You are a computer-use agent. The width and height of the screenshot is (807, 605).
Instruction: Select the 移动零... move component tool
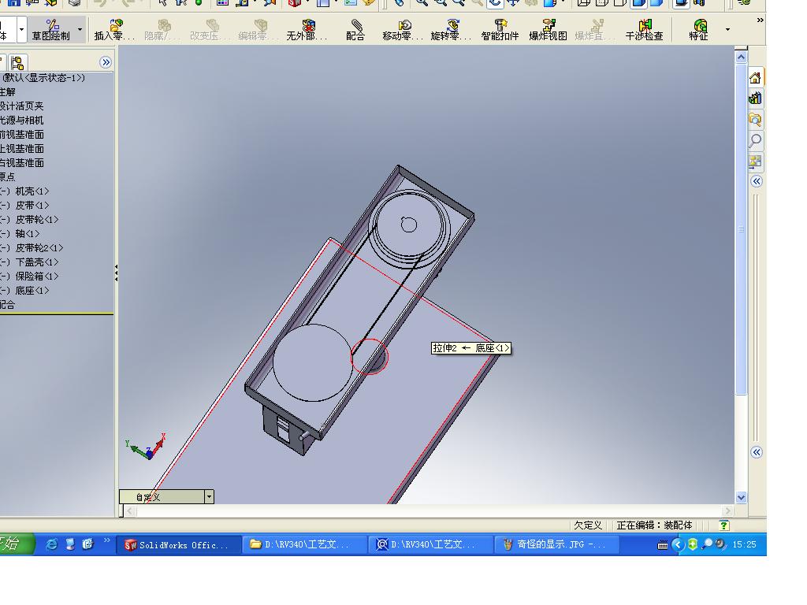(403, 30)
